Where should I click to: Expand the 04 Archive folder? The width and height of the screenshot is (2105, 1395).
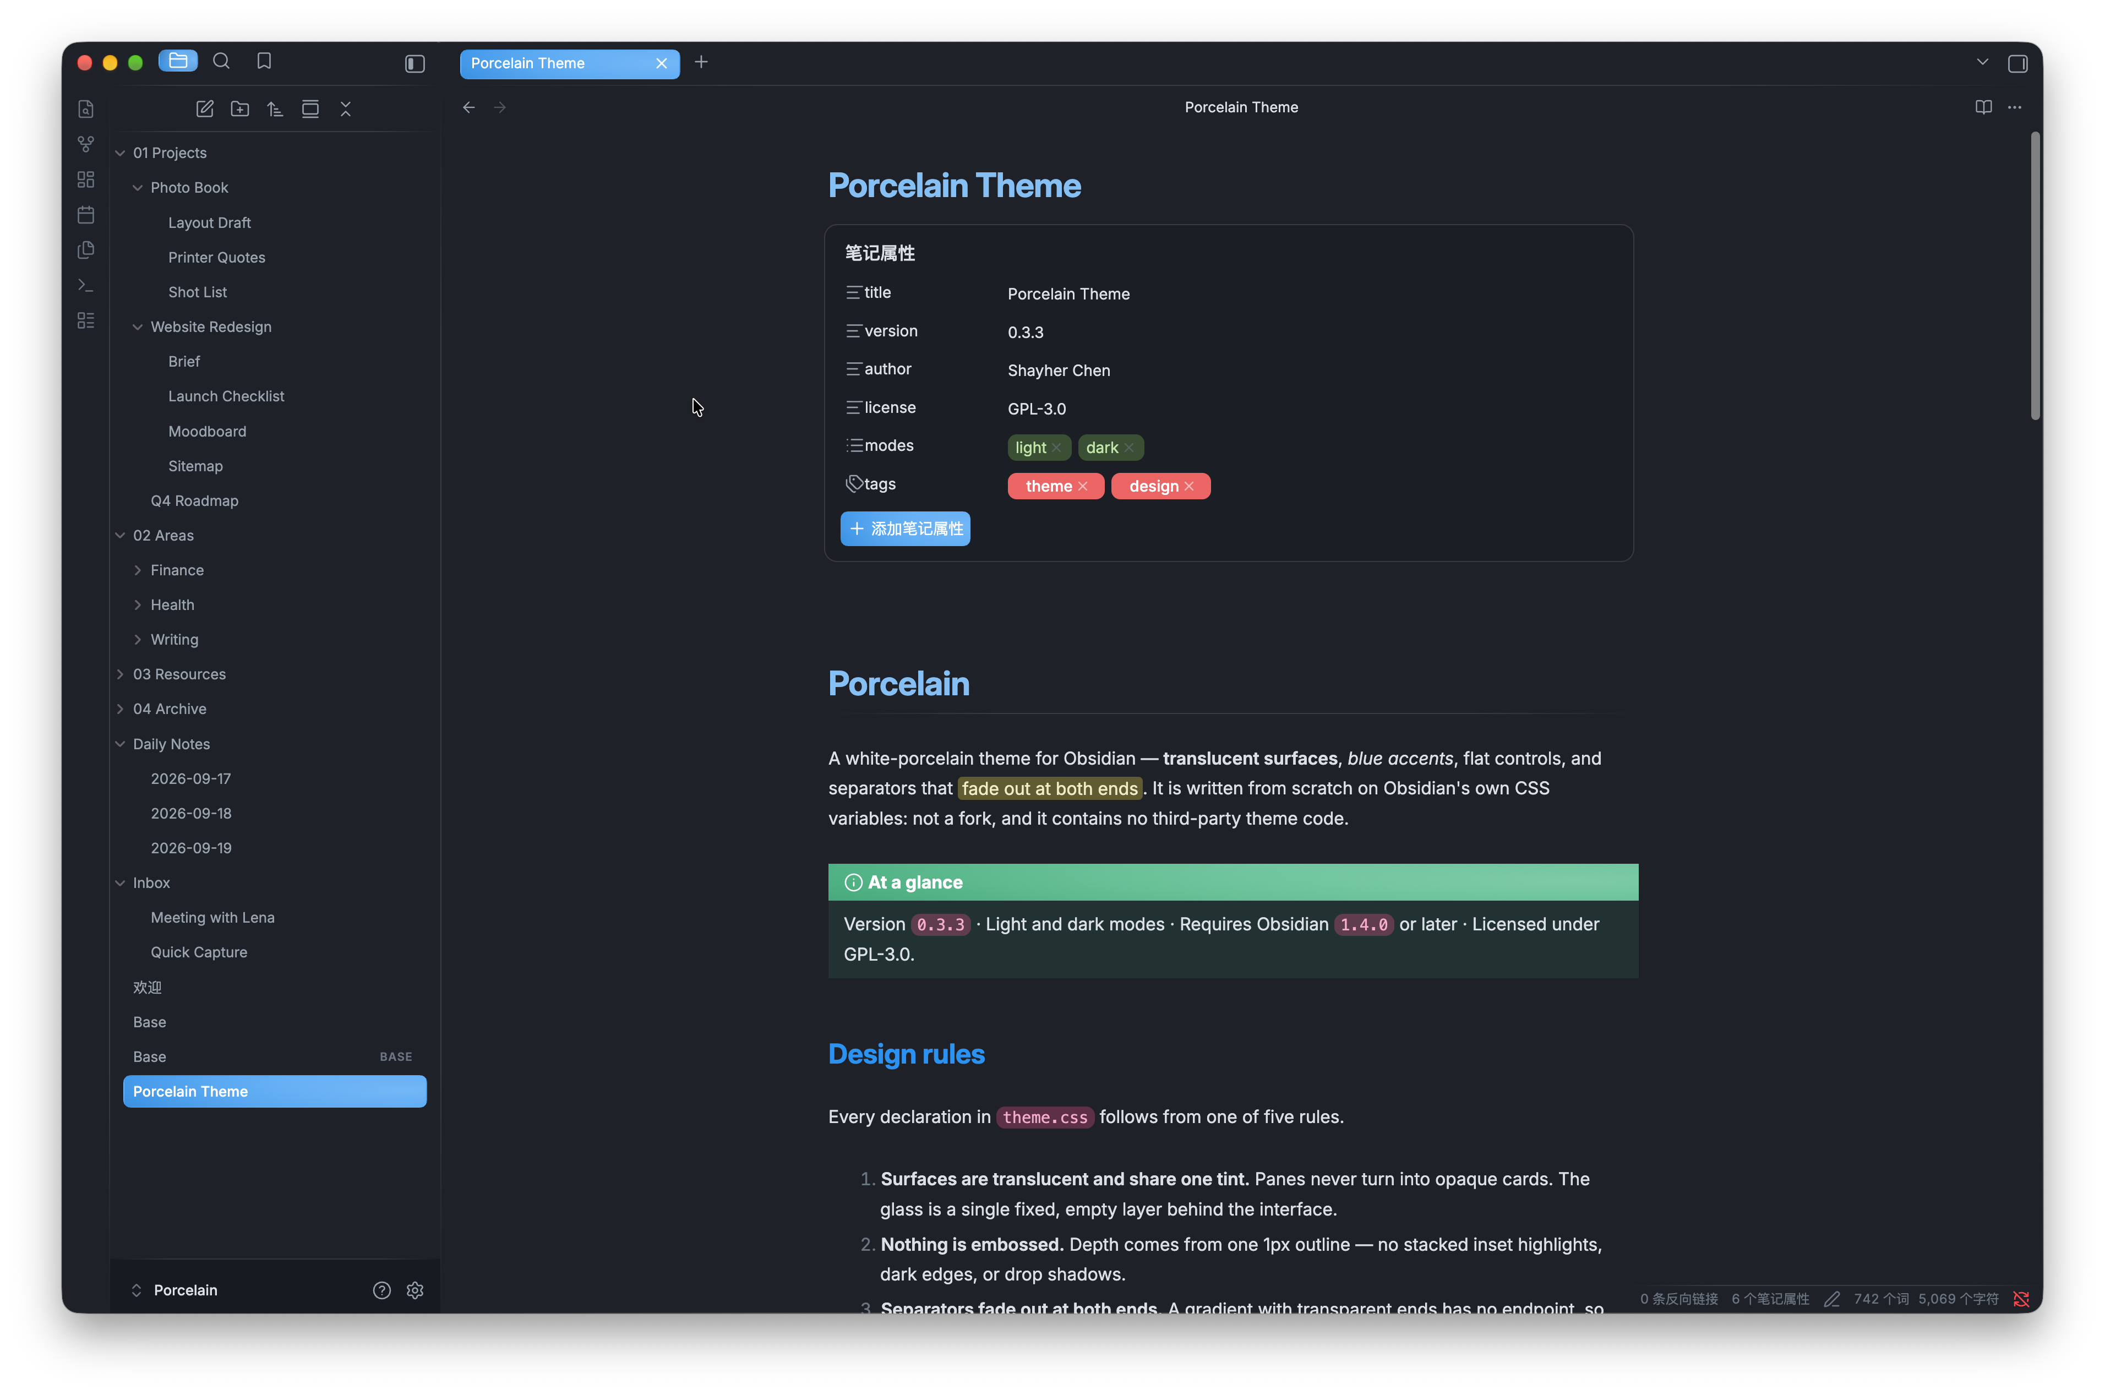coord(120,709)
